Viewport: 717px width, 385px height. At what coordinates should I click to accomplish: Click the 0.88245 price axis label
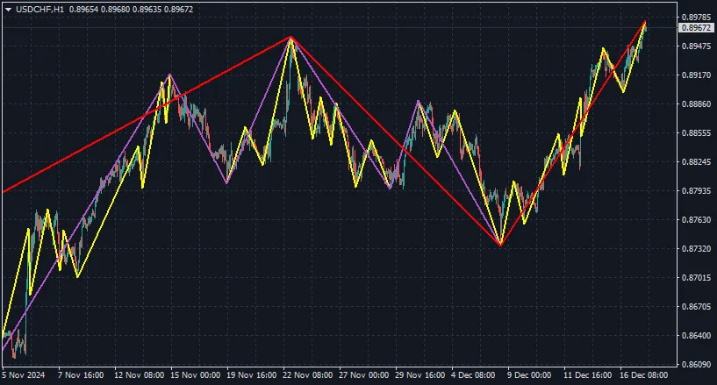pos(694,162)
